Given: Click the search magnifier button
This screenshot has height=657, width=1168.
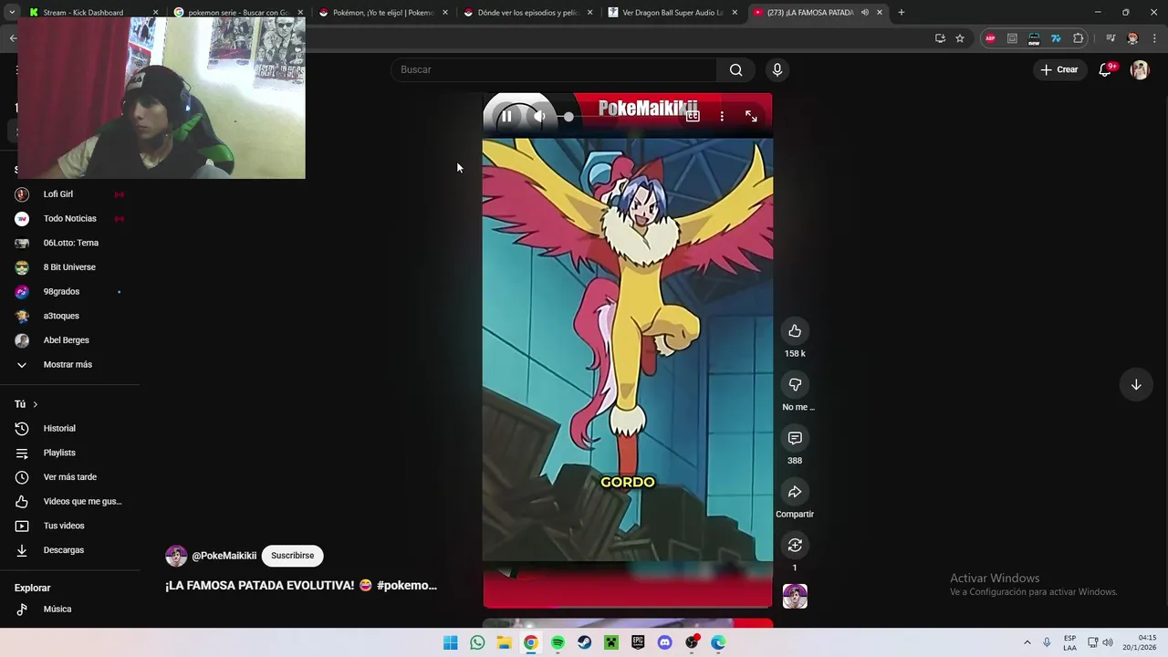Looking at the screenshot, I should point(736,69).
